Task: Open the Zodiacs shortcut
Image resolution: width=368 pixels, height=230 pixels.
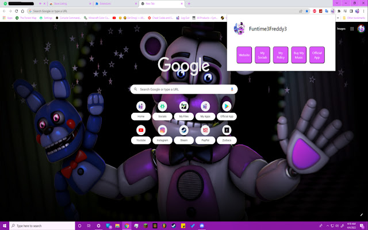Action: click(x=227, y=130)
